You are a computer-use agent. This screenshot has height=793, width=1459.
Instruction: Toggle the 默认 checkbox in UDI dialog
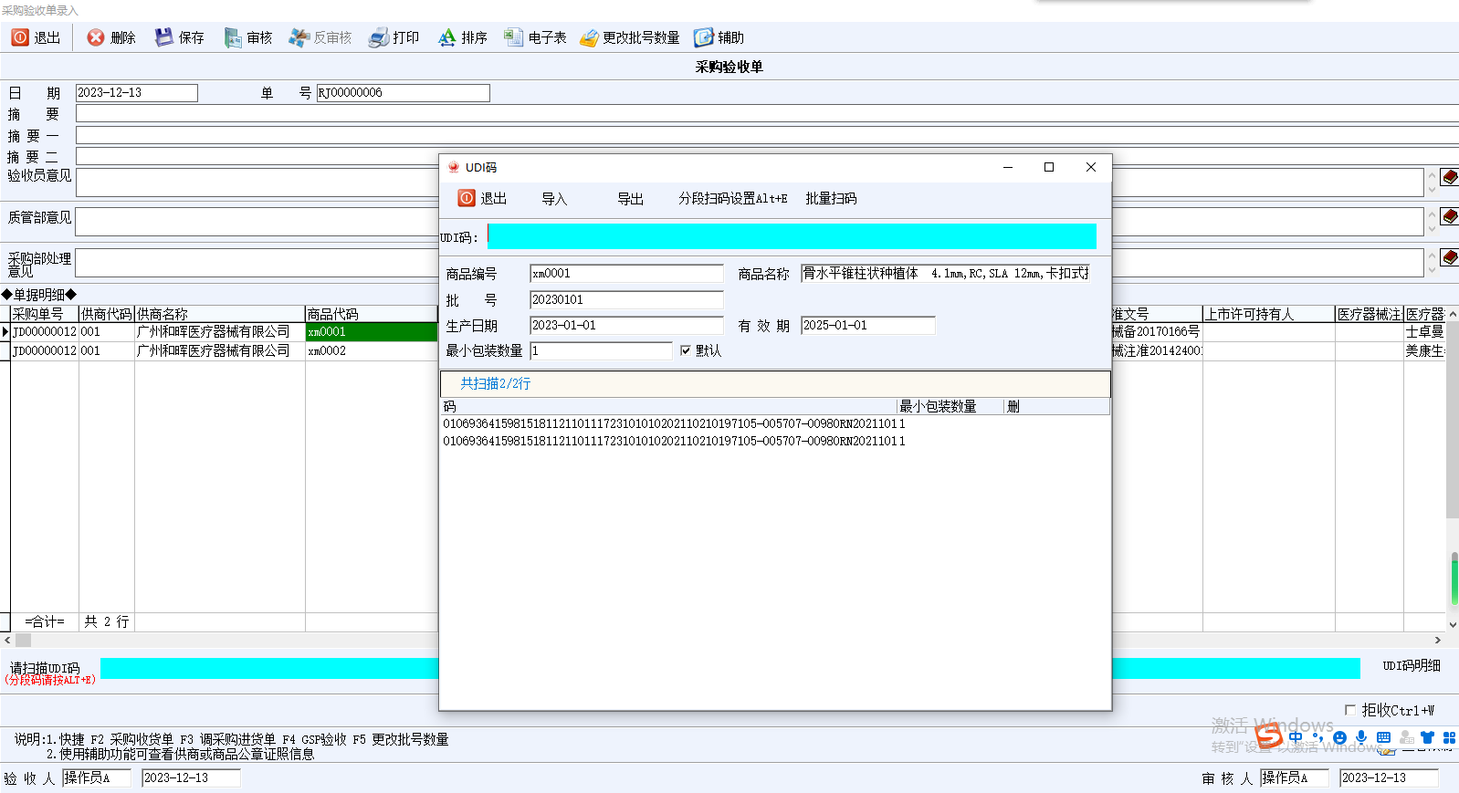pyautogui.click(x=686, y=350)
